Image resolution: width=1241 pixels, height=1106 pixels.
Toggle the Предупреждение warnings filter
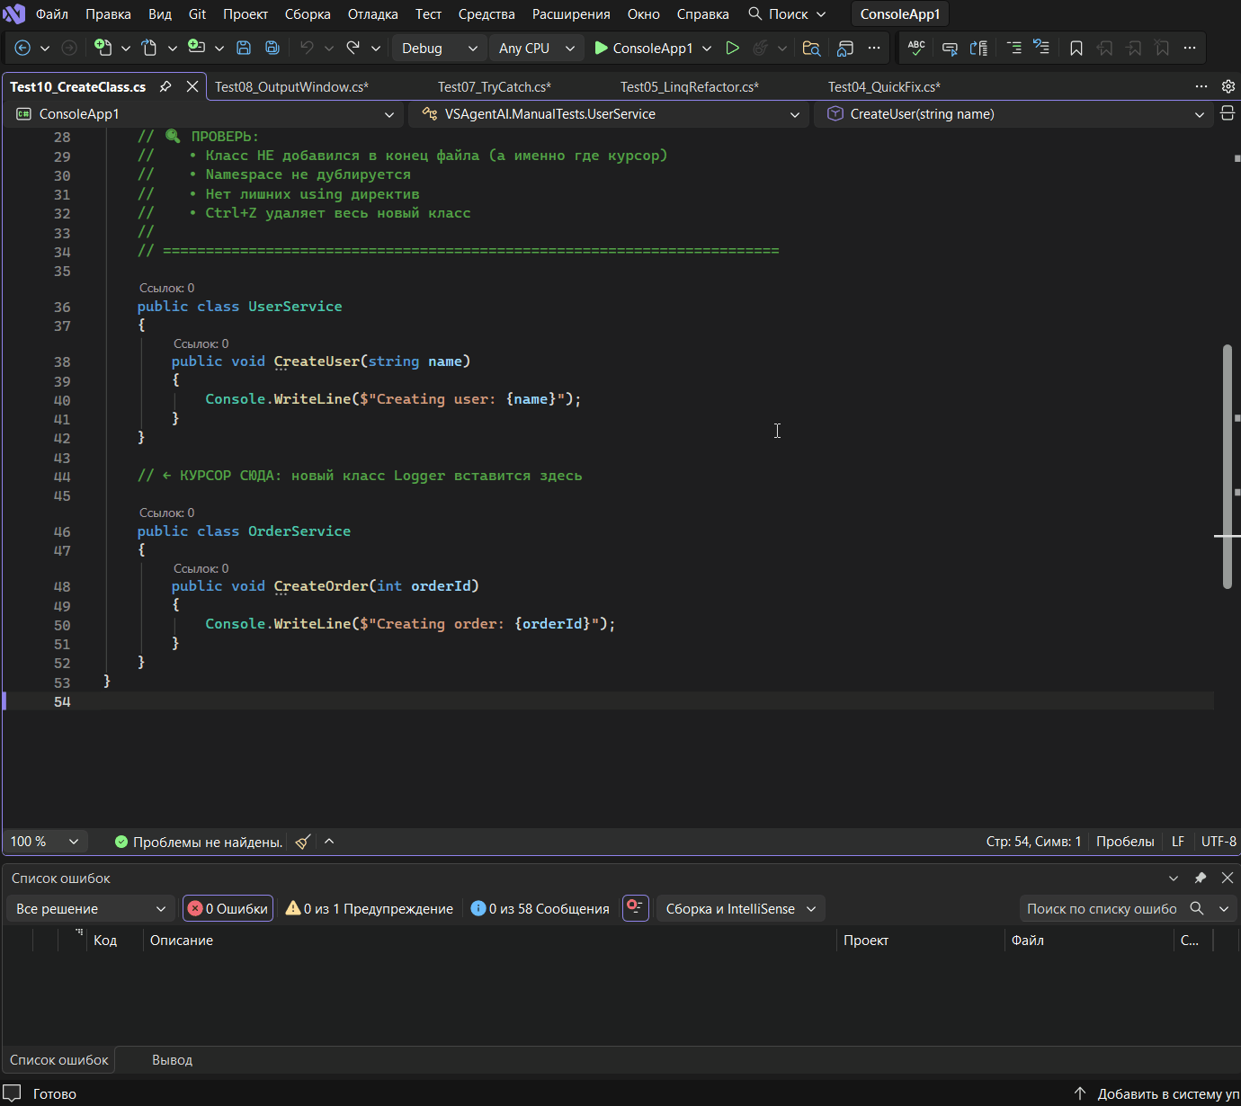(x=369, y=908)
